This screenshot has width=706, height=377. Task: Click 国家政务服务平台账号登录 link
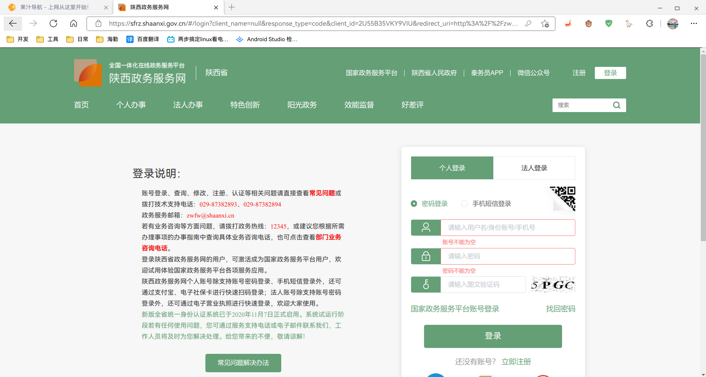tap(455, 309)
